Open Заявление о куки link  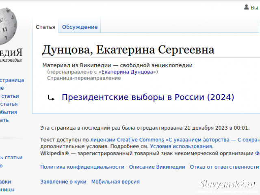click(63, 182)
